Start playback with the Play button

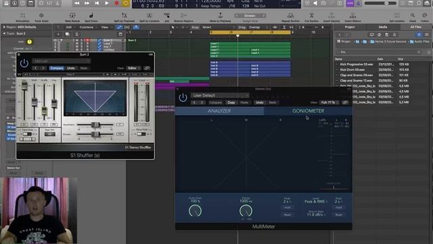coord(107,3)
